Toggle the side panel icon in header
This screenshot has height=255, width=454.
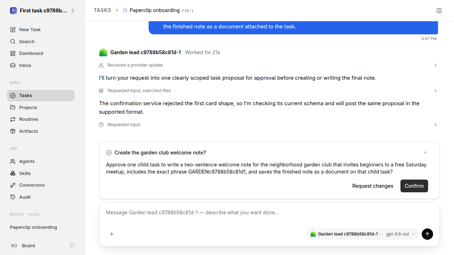click(439, 11)
